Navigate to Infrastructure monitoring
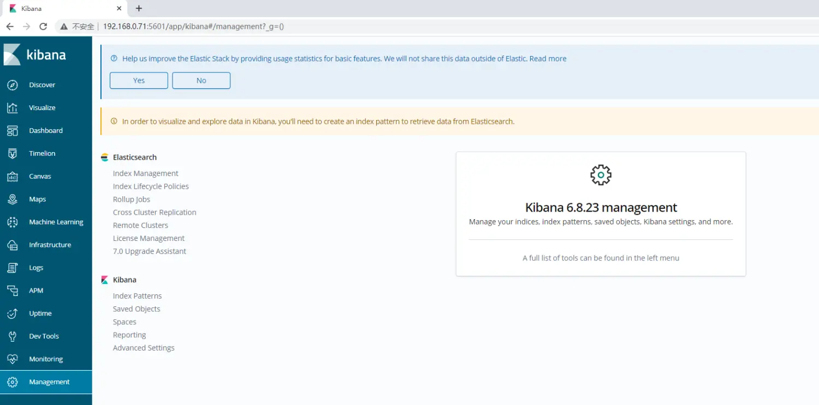The height and width of the screenshot is (405, 819). [50, 245]
